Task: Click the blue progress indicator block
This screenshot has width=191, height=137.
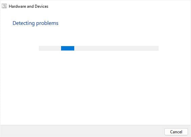Action: (x=67, y=48)
